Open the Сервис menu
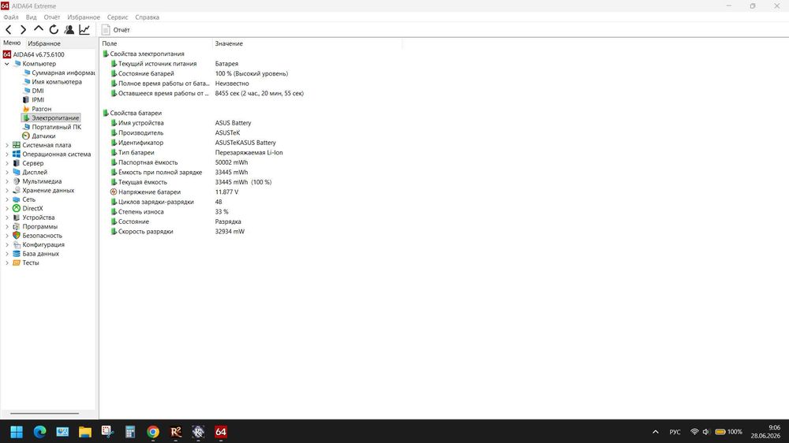 [118, 17]
